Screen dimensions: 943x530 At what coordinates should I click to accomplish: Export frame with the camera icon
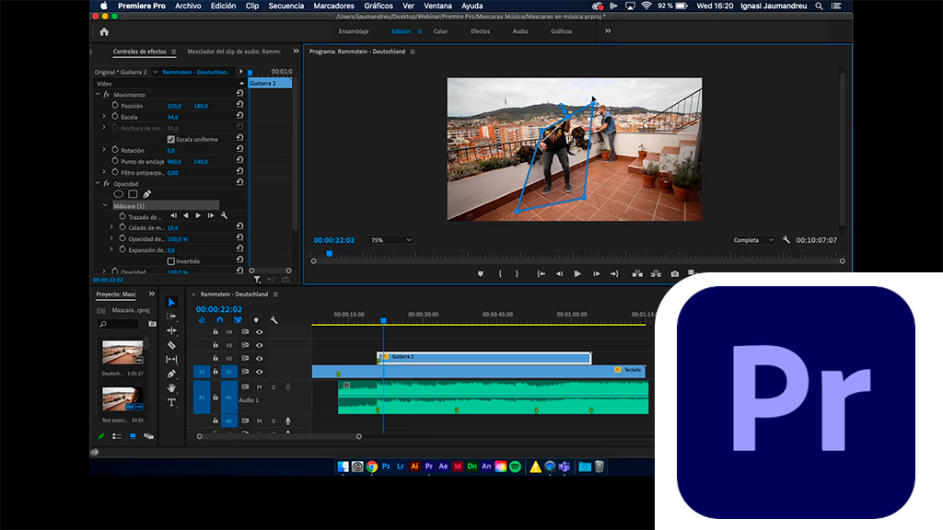coord(675,273)
